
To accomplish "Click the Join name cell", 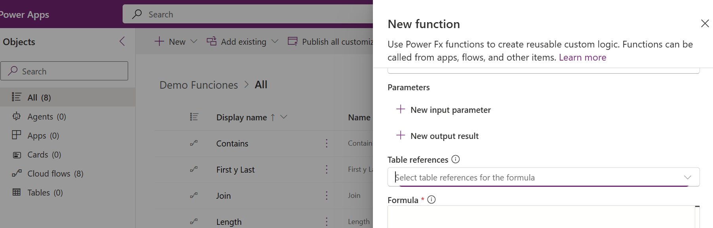I will 354,196.
